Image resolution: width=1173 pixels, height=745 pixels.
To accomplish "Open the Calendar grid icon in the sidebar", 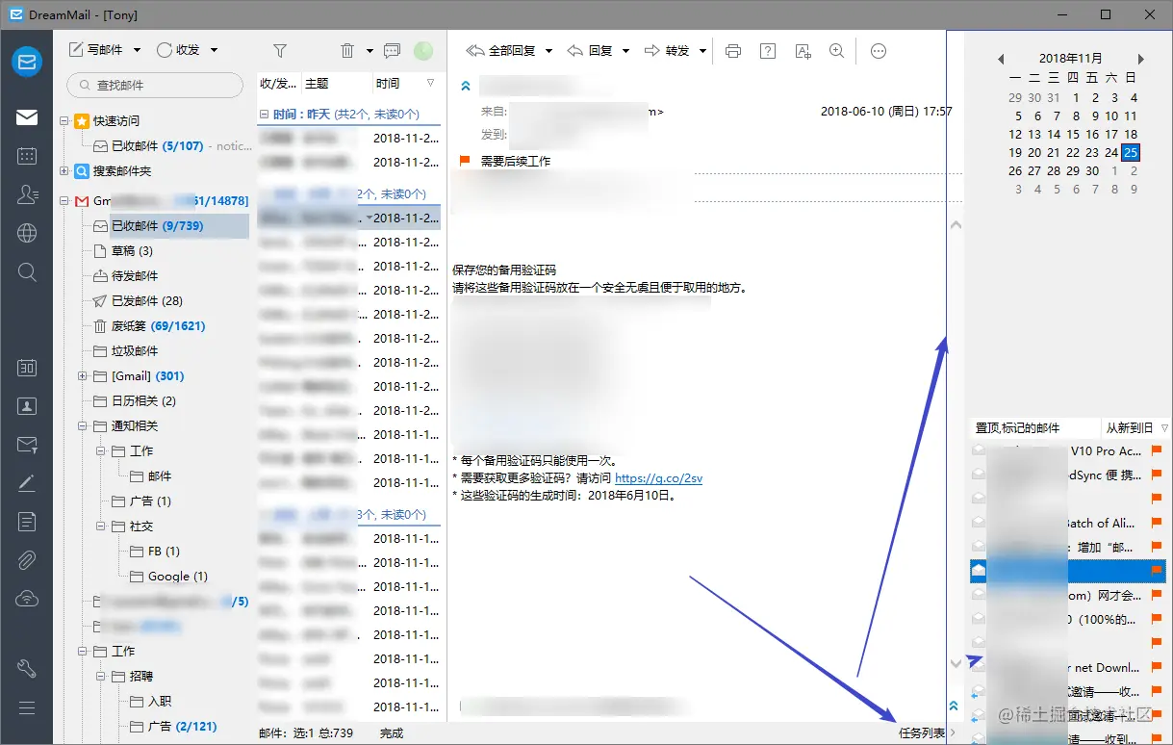I will coord(27,155).
